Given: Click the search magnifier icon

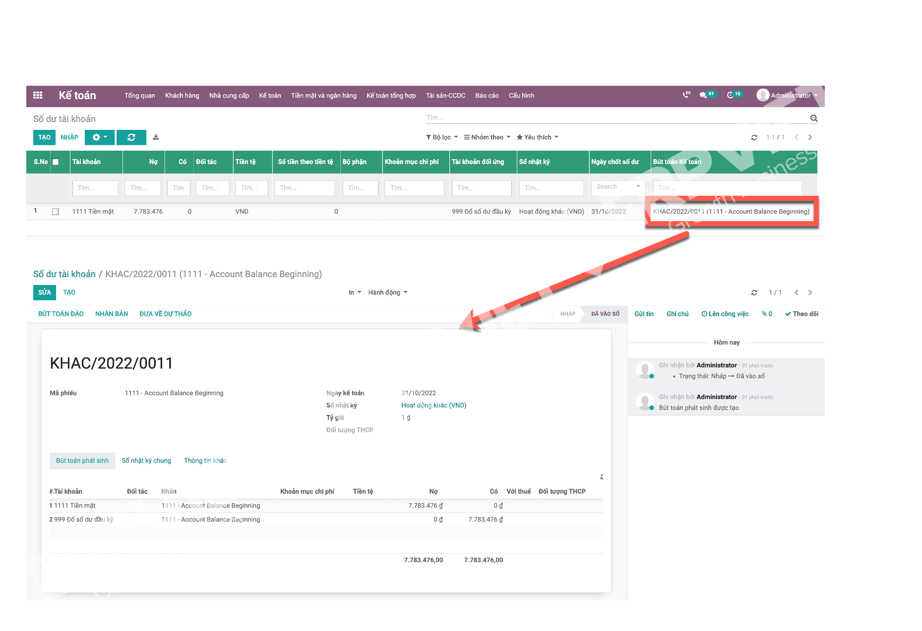Looking at the screenshot, I should 813,118.
